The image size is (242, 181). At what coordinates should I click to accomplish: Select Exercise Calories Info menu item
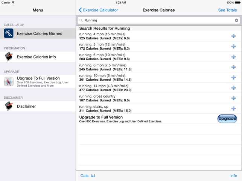pyautogui.click(x=38, y=57)
